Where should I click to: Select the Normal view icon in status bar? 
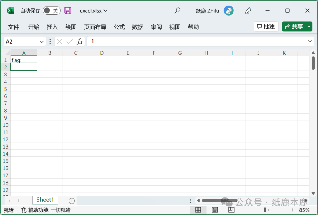(x=198, y=210)
